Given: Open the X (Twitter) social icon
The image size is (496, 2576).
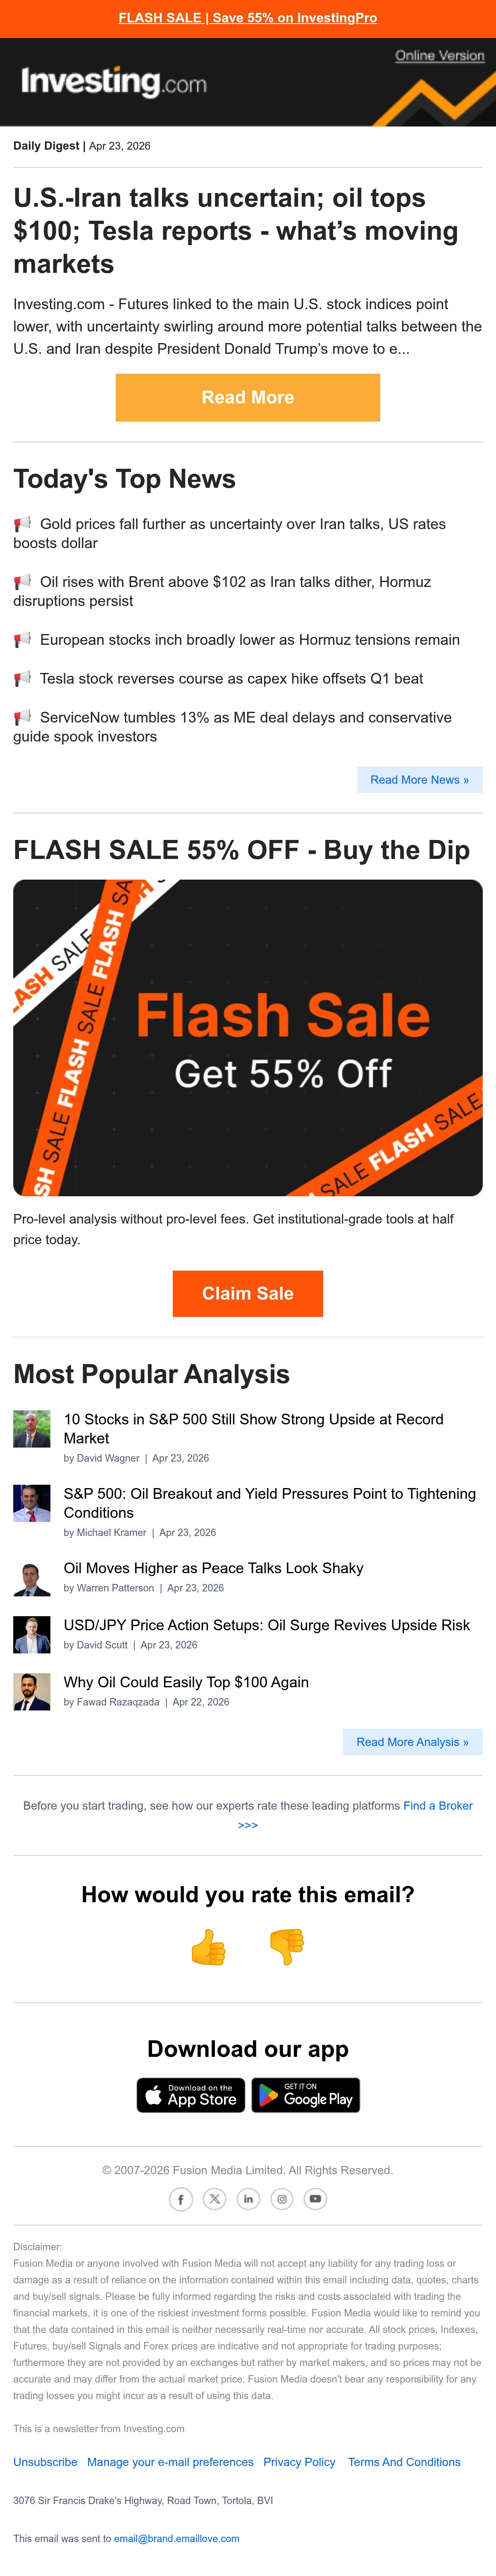Looking at the screenshot, I should click(215, 2199).
